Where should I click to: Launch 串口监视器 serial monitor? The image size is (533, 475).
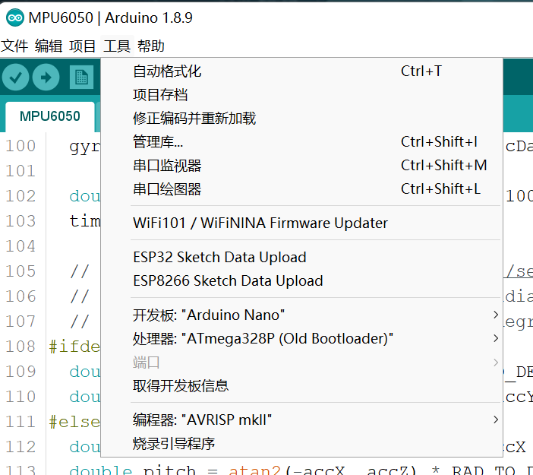point(301,166)
